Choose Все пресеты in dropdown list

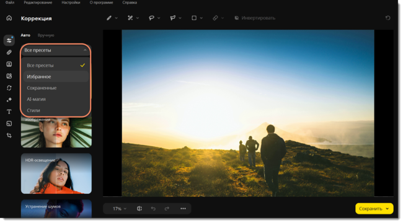pos(56,65)
